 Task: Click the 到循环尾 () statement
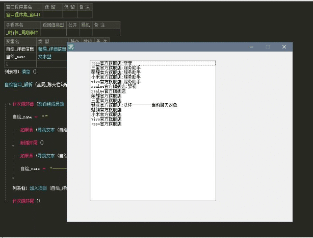click(x=32, y=143)
